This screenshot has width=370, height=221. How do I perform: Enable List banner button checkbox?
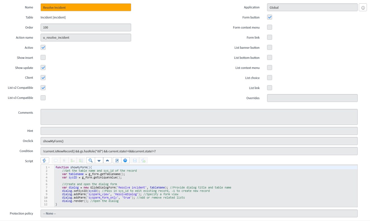(270, 47)
